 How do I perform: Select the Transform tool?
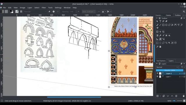click(157, 32)
